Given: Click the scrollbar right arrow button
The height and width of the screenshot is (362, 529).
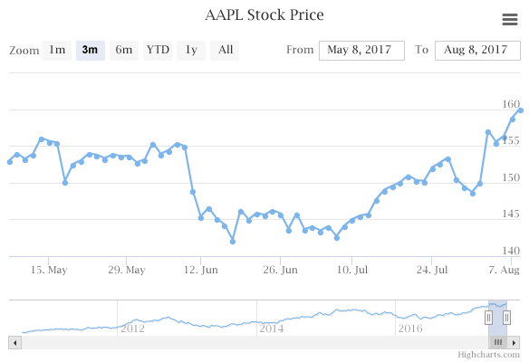Looking at the screenshot, I should [514, 343].
